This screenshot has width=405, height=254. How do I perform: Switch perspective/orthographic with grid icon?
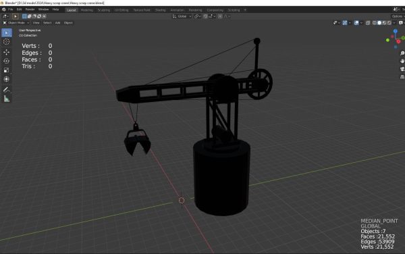pos(402,77)
